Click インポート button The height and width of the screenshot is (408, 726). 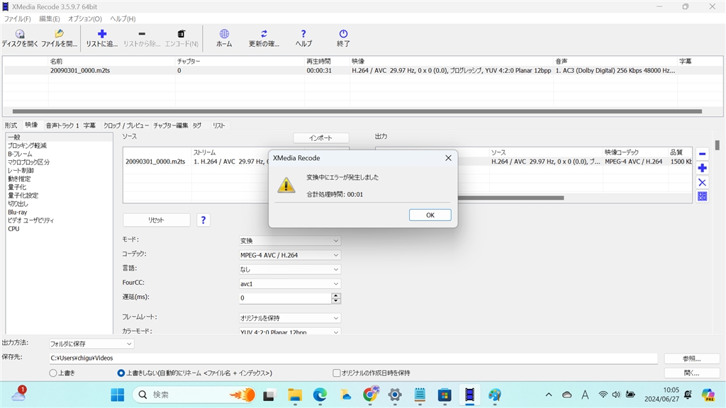tap(321, 138)
